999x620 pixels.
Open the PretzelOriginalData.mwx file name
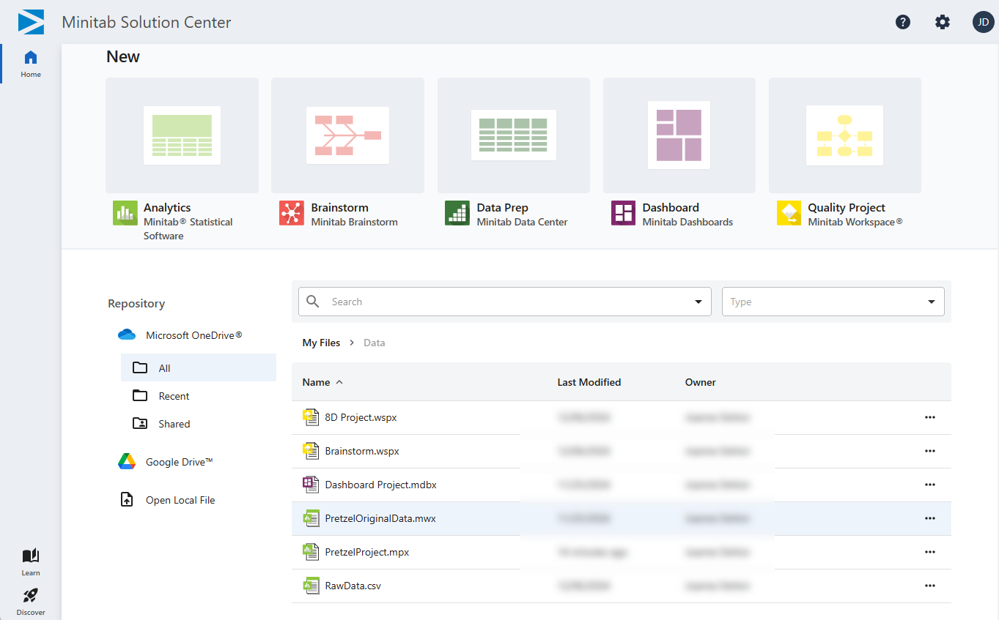click(x=380, y=518)
